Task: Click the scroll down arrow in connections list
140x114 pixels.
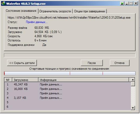Action: [x=133, y=108]
